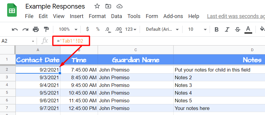The width and height of the screenshot is (265, 115).
Task: Activate the paint format tool
Action: click(x=46, y=29)
